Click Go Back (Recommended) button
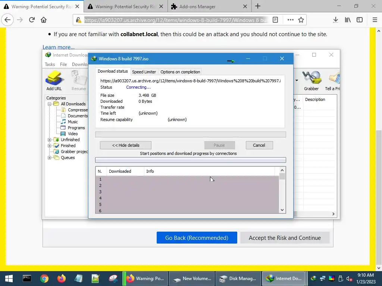382x286 pixels. pyautogui.click(x=197, y=238)
